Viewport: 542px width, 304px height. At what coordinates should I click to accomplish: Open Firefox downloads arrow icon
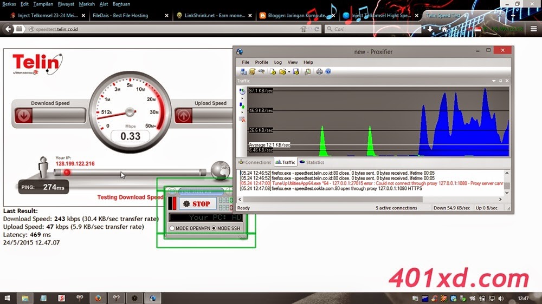pyautogui.click(x=430, y=29)
